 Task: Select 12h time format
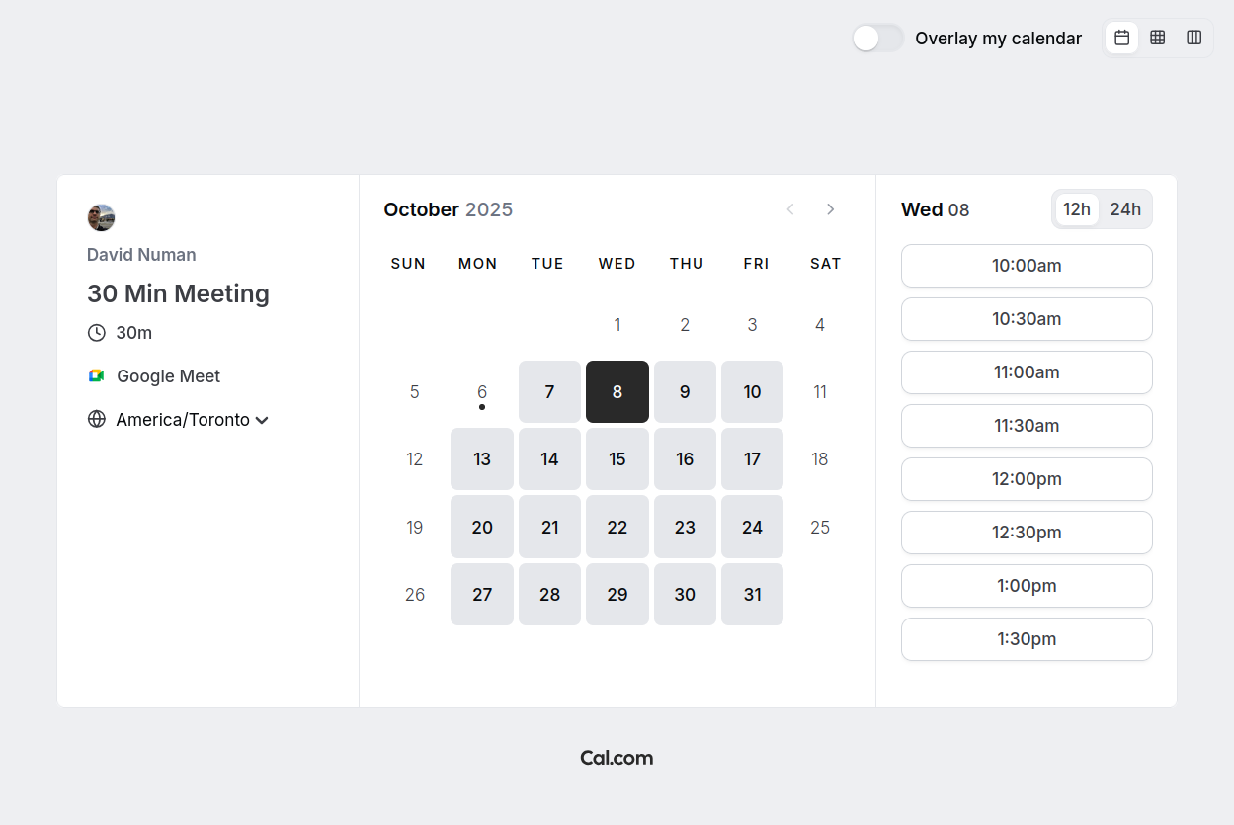point(1077,209)
